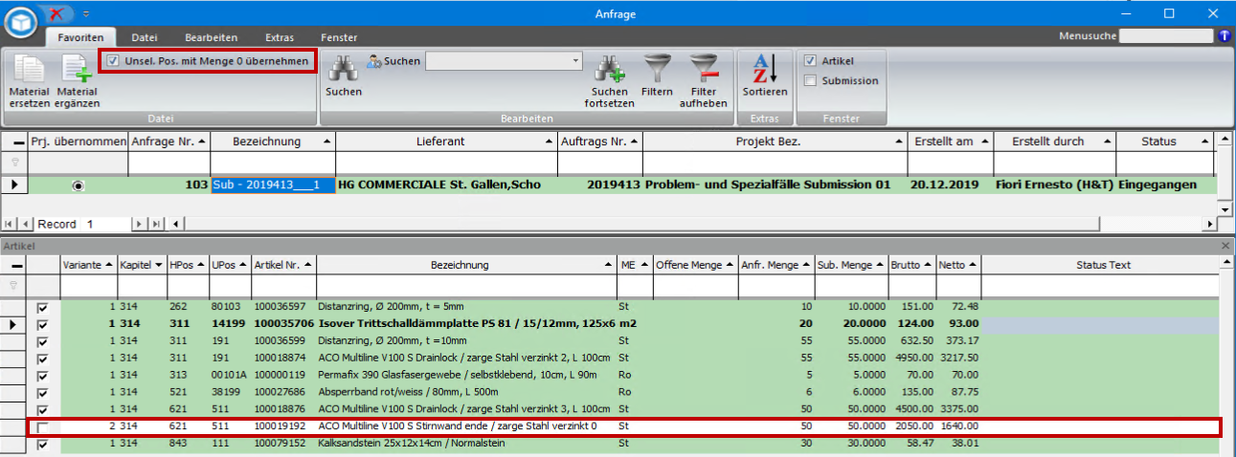The width and height of the screenshot is (1236, 457).
Task: Open the Extras ribbon tab
Action: tap(280, 37)
